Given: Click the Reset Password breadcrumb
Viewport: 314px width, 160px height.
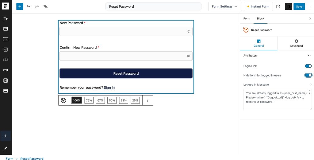Looking at the screenshot, I should (x=32, y=158).
